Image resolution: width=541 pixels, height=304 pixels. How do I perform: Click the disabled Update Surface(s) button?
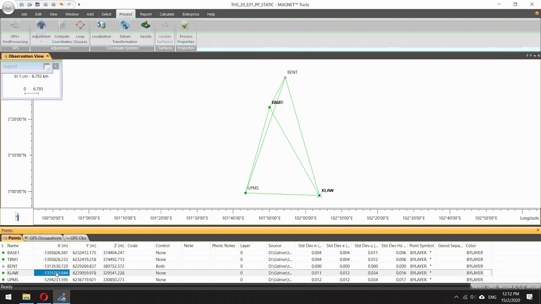[x=165, y=32]
